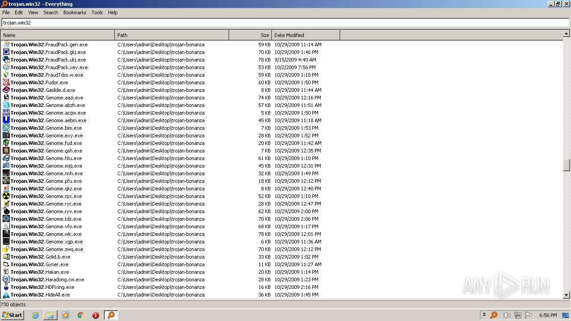Select Trojan.Win32.Genome.nnh.exe file name
The width and height of the screenshot is (571, 321).
coord(47,173)
